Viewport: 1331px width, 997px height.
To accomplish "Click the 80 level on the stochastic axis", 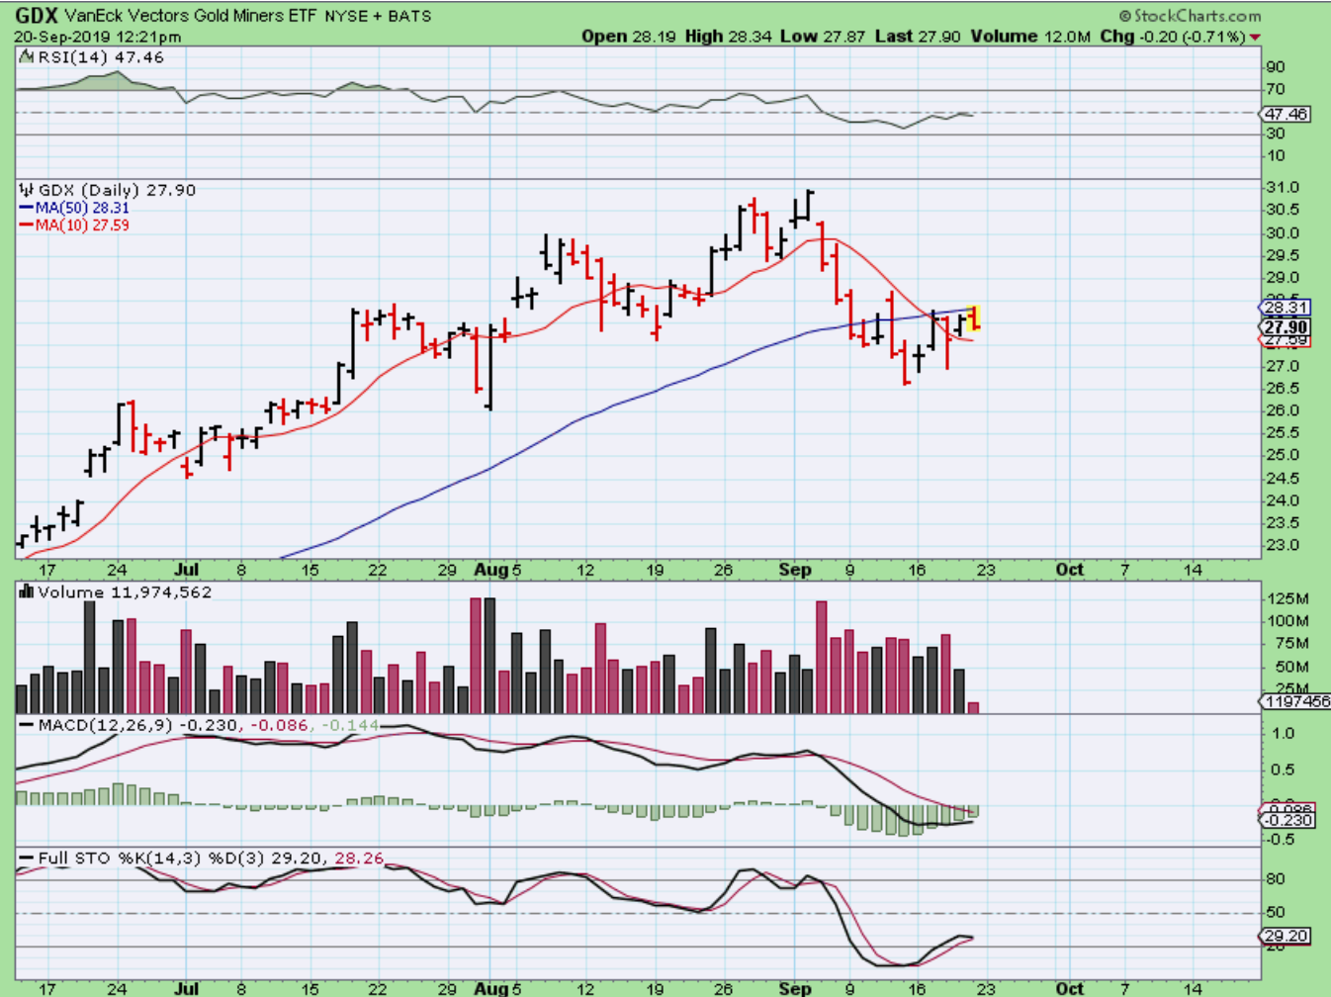I will click(1277, 879).
